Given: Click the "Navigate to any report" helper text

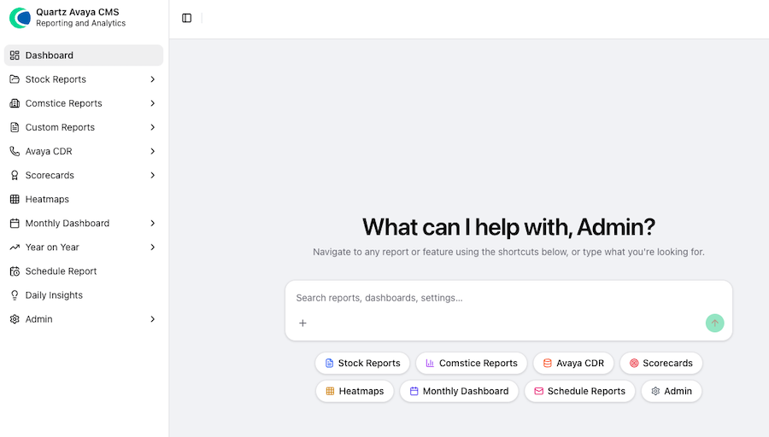Looking at the screenshot, I should tap(508, 252).
